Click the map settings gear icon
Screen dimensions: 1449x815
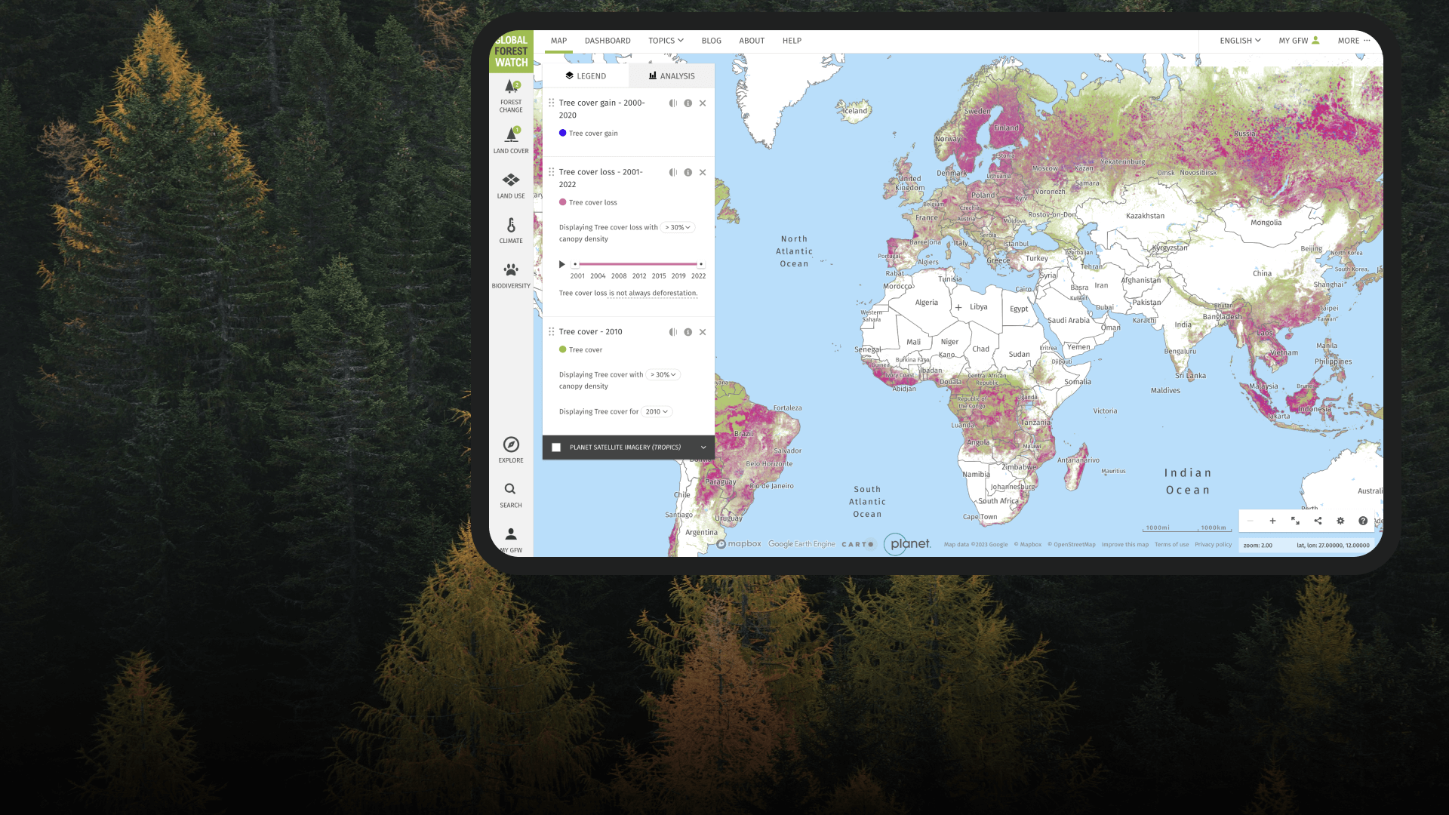1341,521
